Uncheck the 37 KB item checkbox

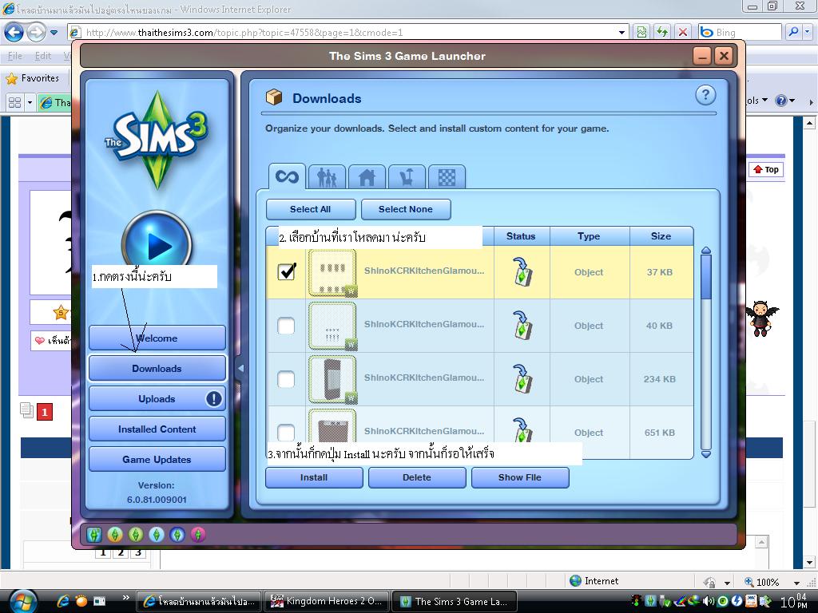[287, 271]
